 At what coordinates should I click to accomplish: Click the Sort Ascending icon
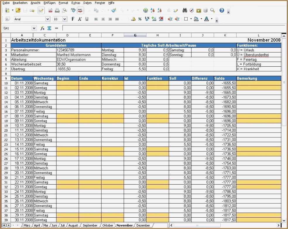tap(152, 11)
